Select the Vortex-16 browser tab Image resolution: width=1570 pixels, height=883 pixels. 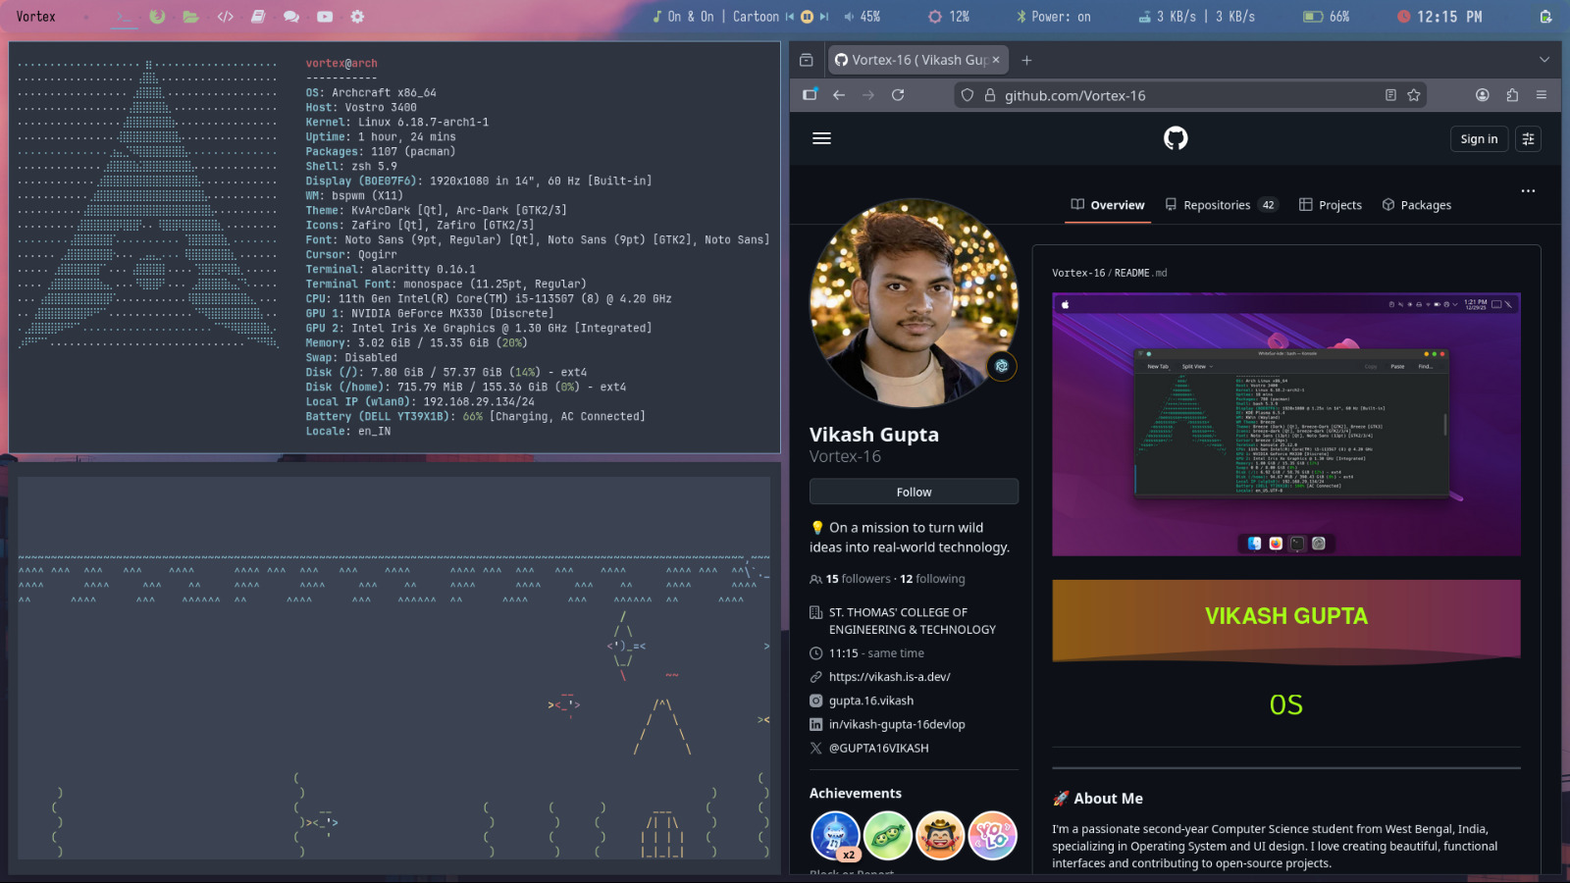(917, 60)
